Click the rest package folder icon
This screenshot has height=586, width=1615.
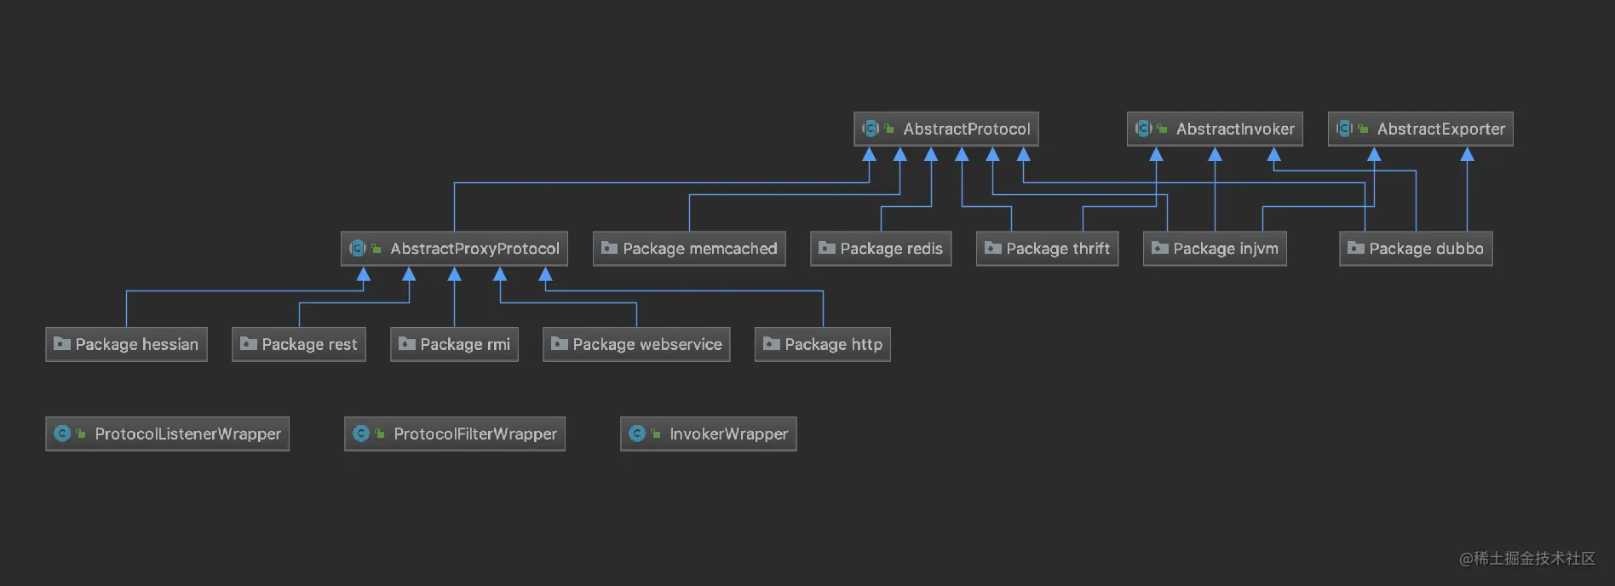248,343
